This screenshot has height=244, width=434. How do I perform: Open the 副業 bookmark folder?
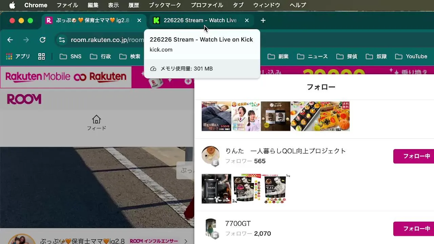(x=278, y=57)
